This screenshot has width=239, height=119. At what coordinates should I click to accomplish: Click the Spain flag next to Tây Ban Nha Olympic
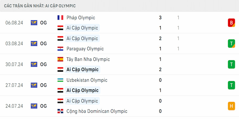pyautogui.click(x=60, y=59)
